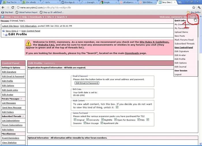Click the home icon beside Home
202x146 pixels.
click(x=2, y=17)
